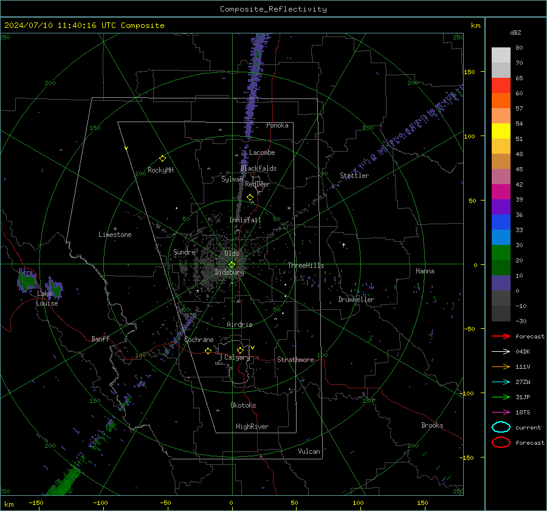
Task: Click the Composite_Reflectivity title
Action: pos(273,9)
